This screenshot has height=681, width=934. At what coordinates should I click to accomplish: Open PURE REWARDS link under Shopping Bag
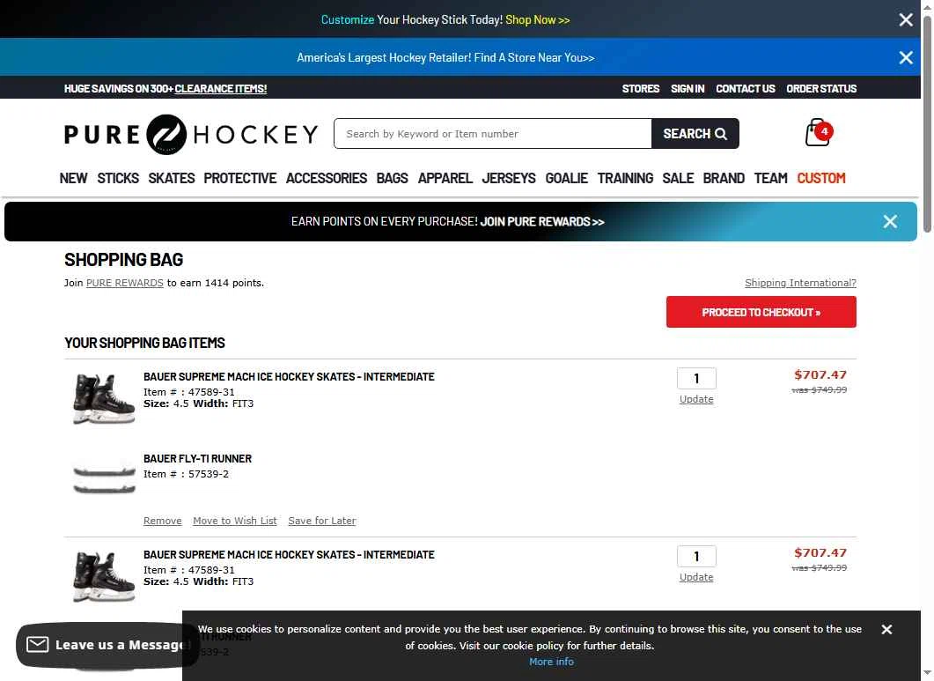[124, 283]
